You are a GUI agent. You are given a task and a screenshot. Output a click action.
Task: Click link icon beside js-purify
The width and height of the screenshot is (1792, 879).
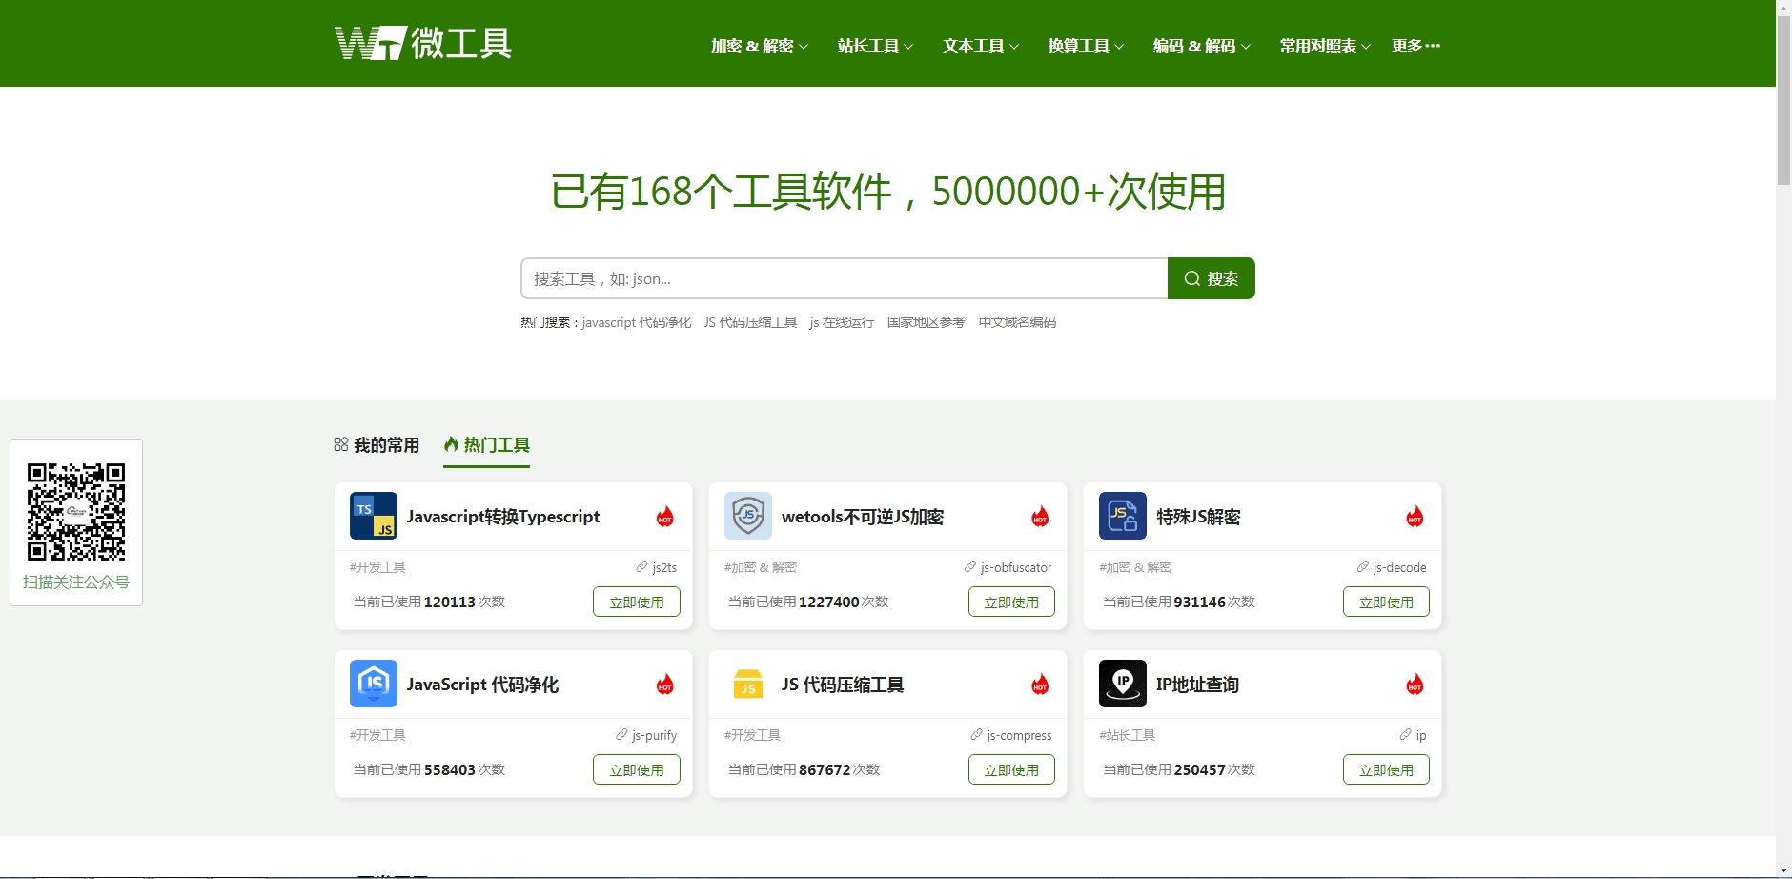click(621, 734)
